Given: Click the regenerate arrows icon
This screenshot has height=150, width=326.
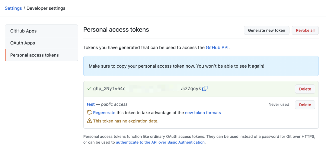Looking at the screenshot, I should tap(89, 112).
